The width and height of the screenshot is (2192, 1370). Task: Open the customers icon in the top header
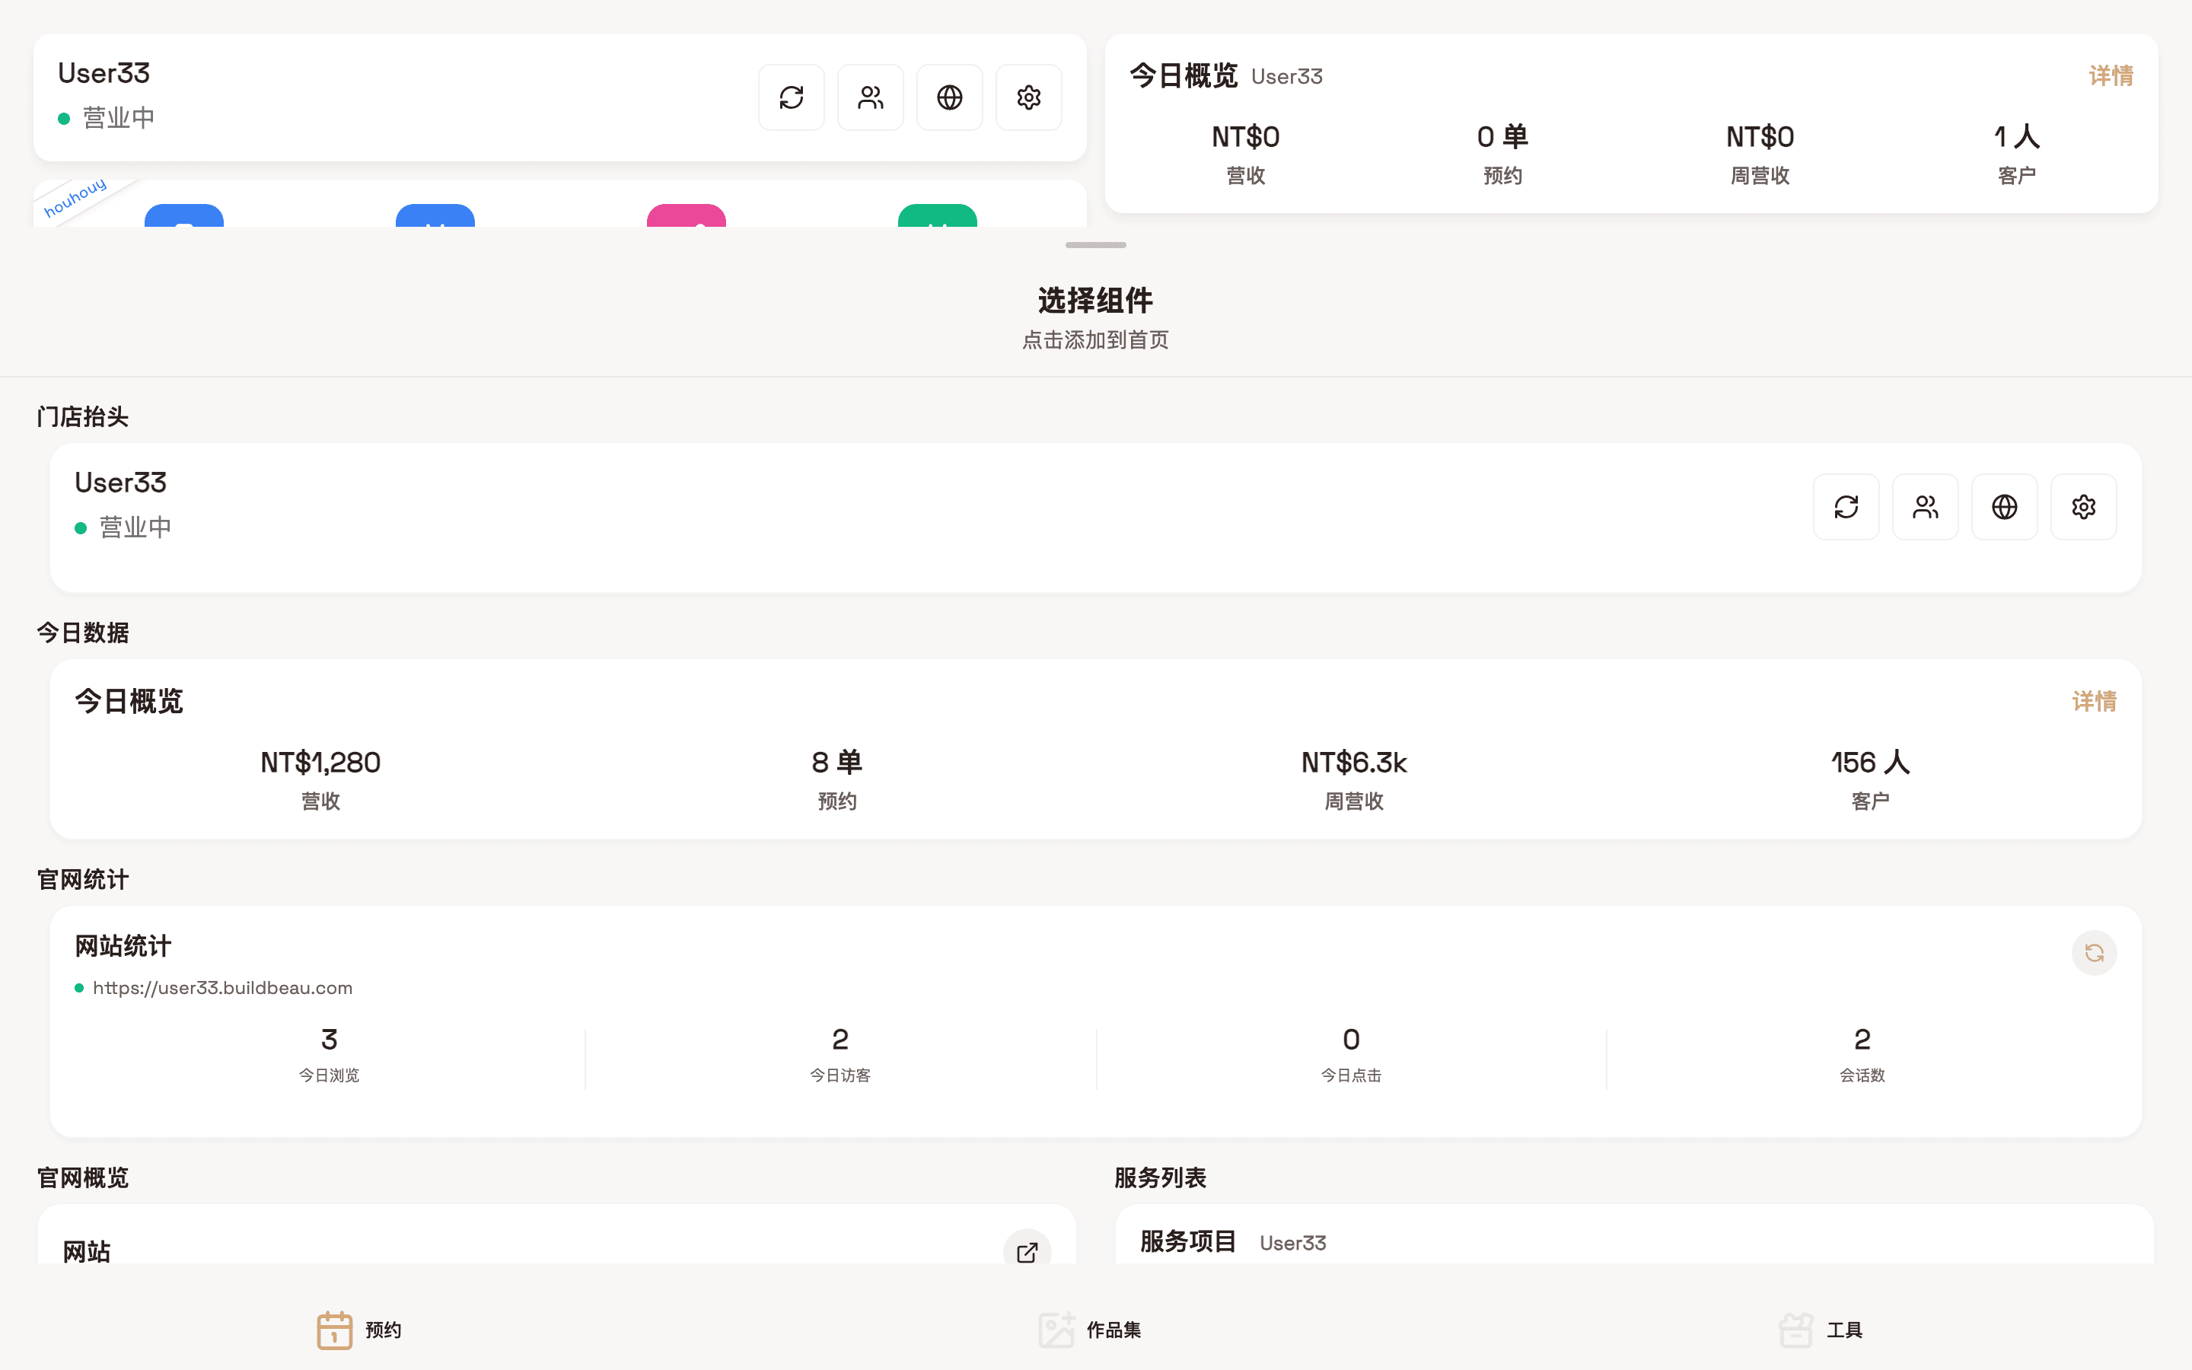tap(871, 97)
